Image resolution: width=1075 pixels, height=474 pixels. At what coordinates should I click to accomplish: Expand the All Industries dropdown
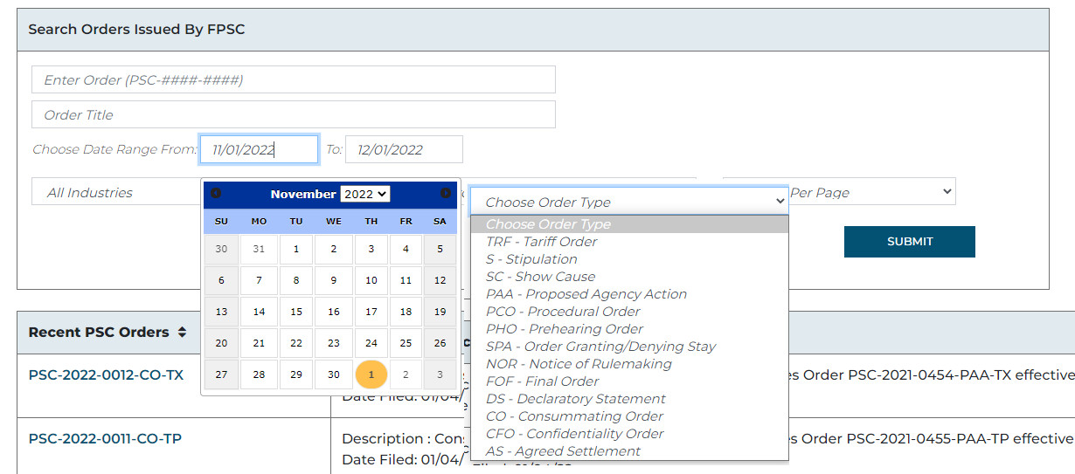click(114, 193)
